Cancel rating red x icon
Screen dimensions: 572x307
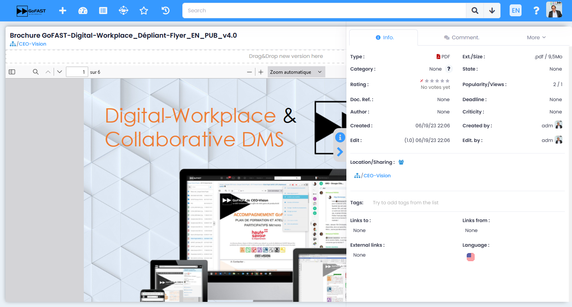[422, 81]
